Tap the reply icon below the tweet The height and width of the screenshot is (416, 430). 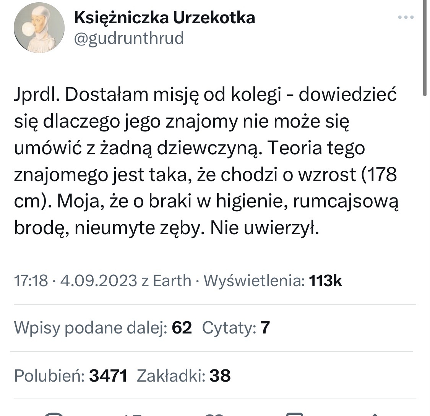[54, 413]
